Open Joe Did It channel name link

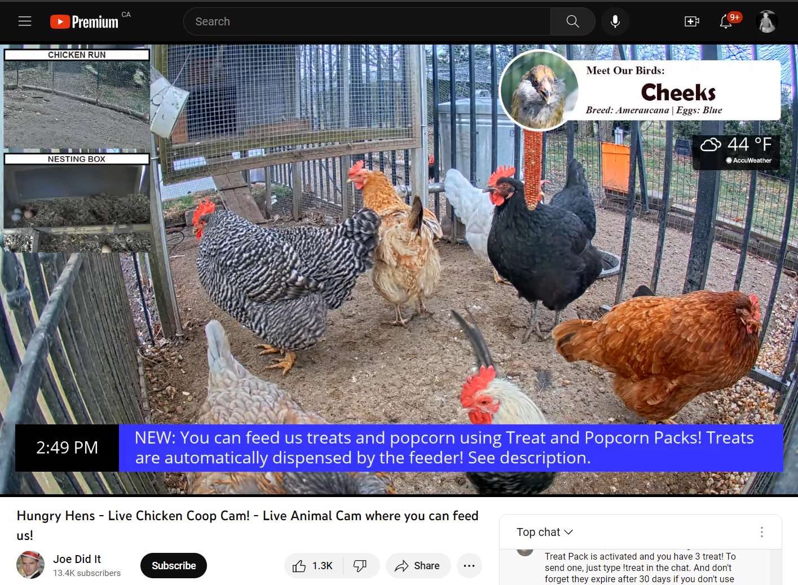(77, 559)
